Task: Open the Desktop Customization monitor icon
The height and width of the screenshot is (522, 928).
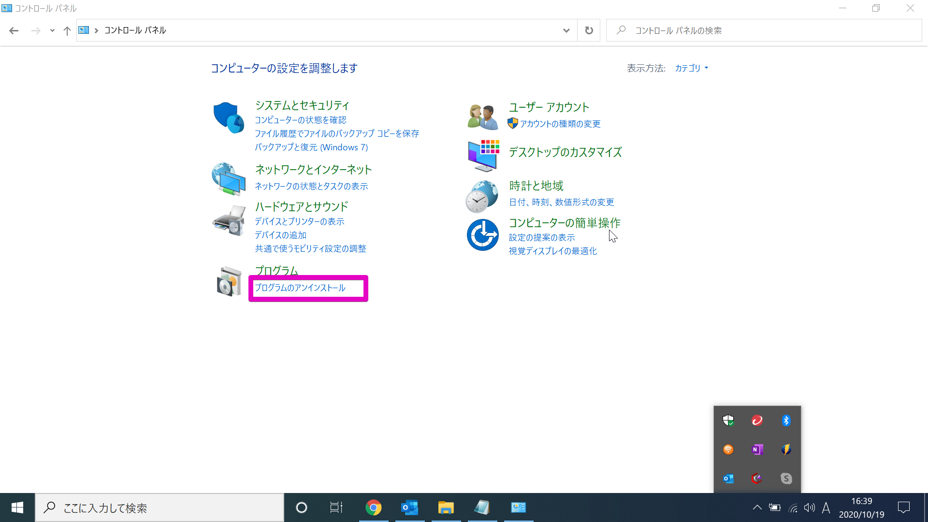Action: (483, 156)
